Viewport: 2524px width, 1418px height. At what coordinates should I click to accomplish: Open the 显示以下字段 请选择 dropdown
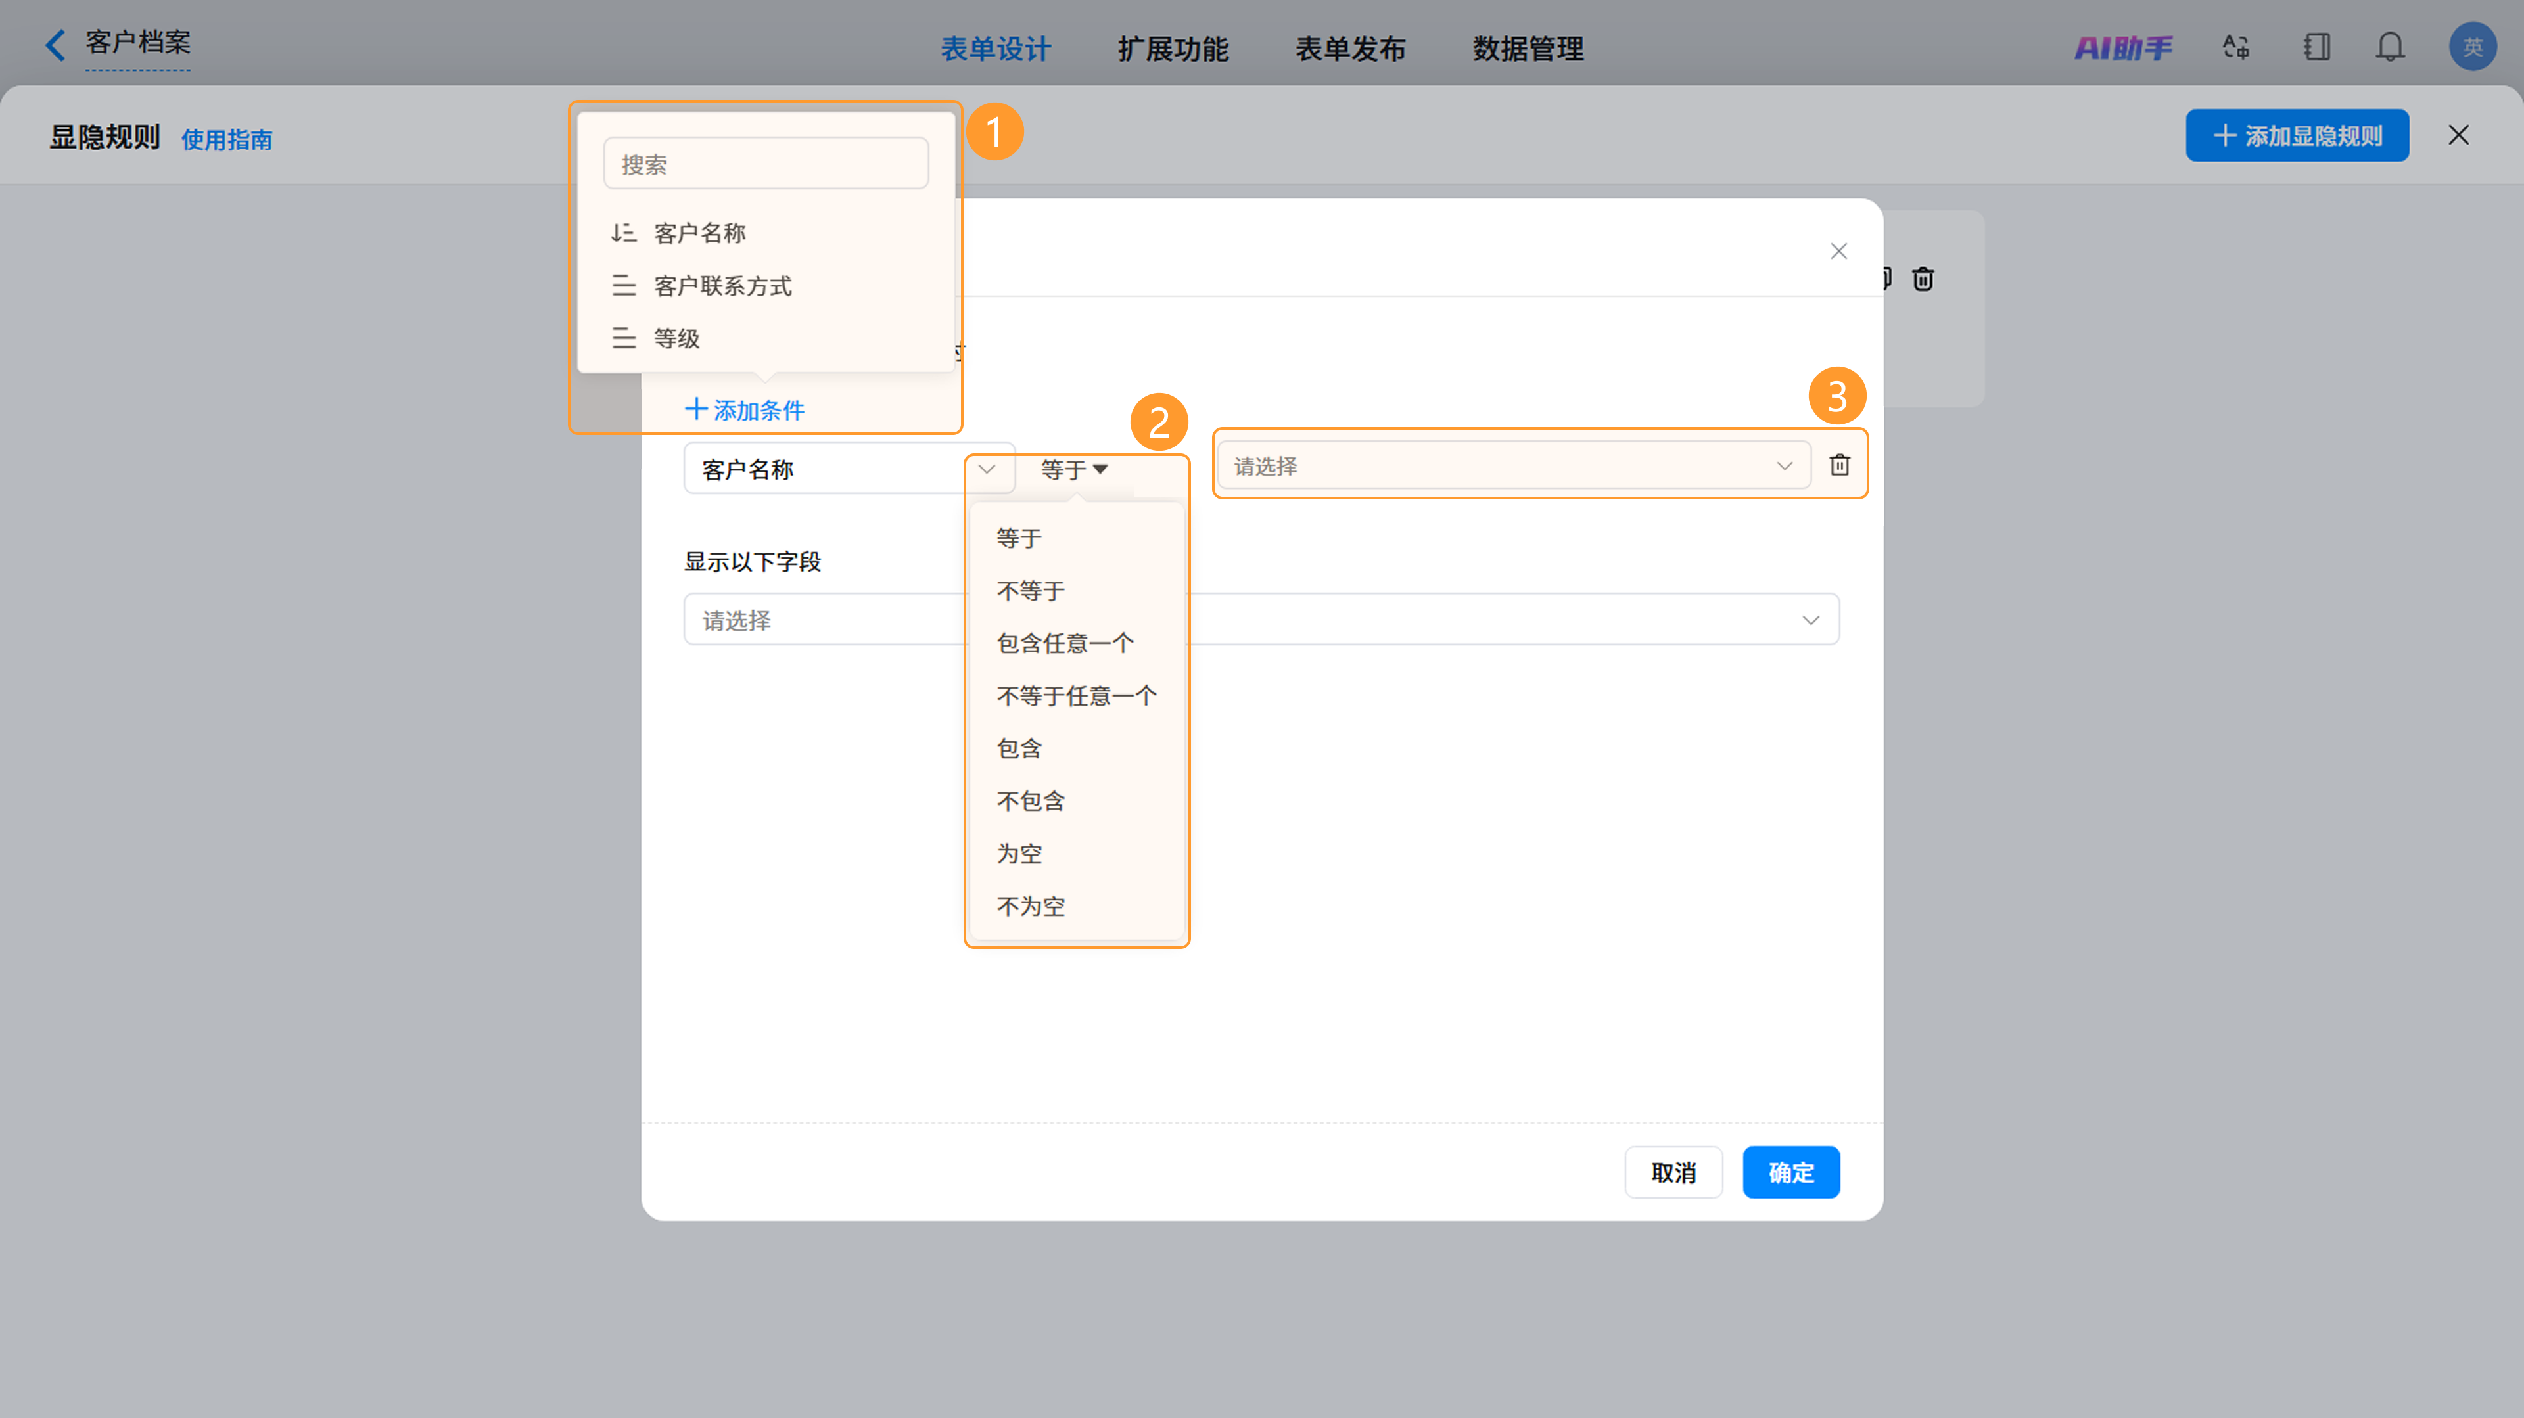tap(1261, 619)
